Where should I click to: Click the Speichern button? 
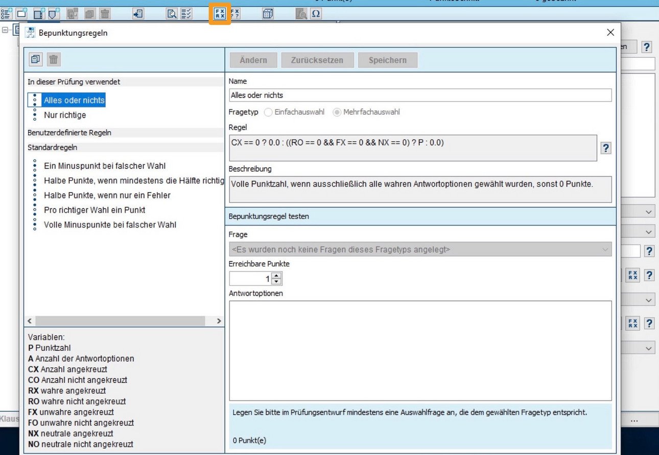(388, 60)
